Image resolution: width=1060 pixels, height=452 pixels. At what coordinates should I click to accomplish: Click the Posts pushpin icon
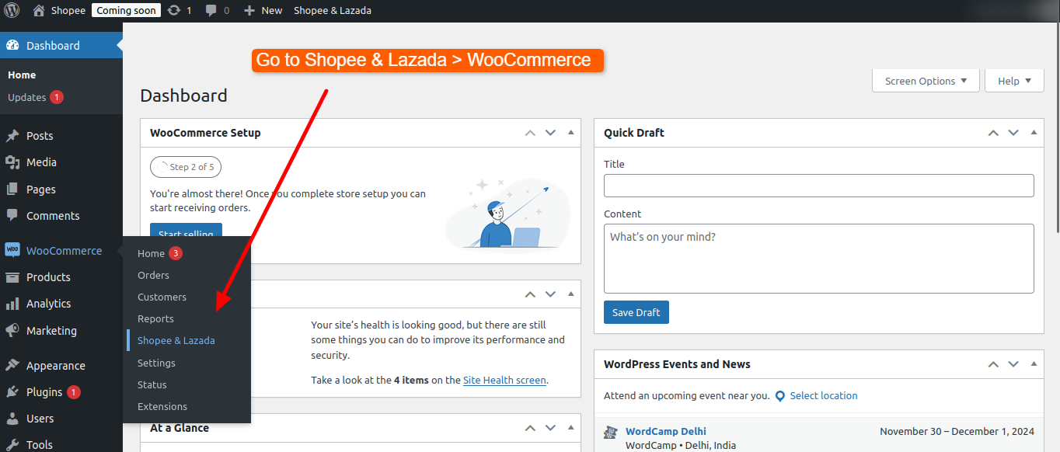coord(12,136)
